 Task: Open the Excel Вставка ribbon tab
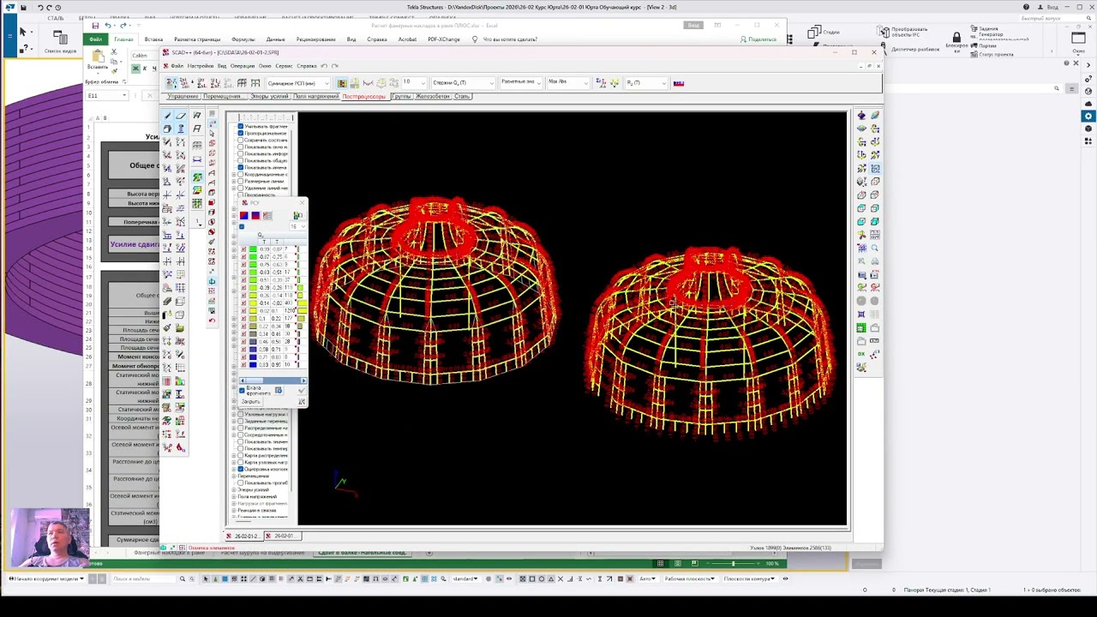153,39
